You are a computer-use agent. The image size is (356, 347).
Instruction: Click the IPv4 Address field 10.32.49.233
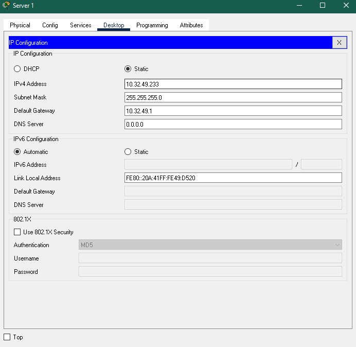coord(233,84)
